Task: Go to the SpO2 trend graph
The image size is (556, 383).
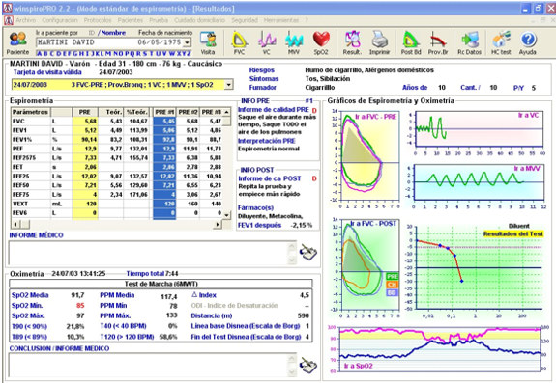Action: (358, 366)
